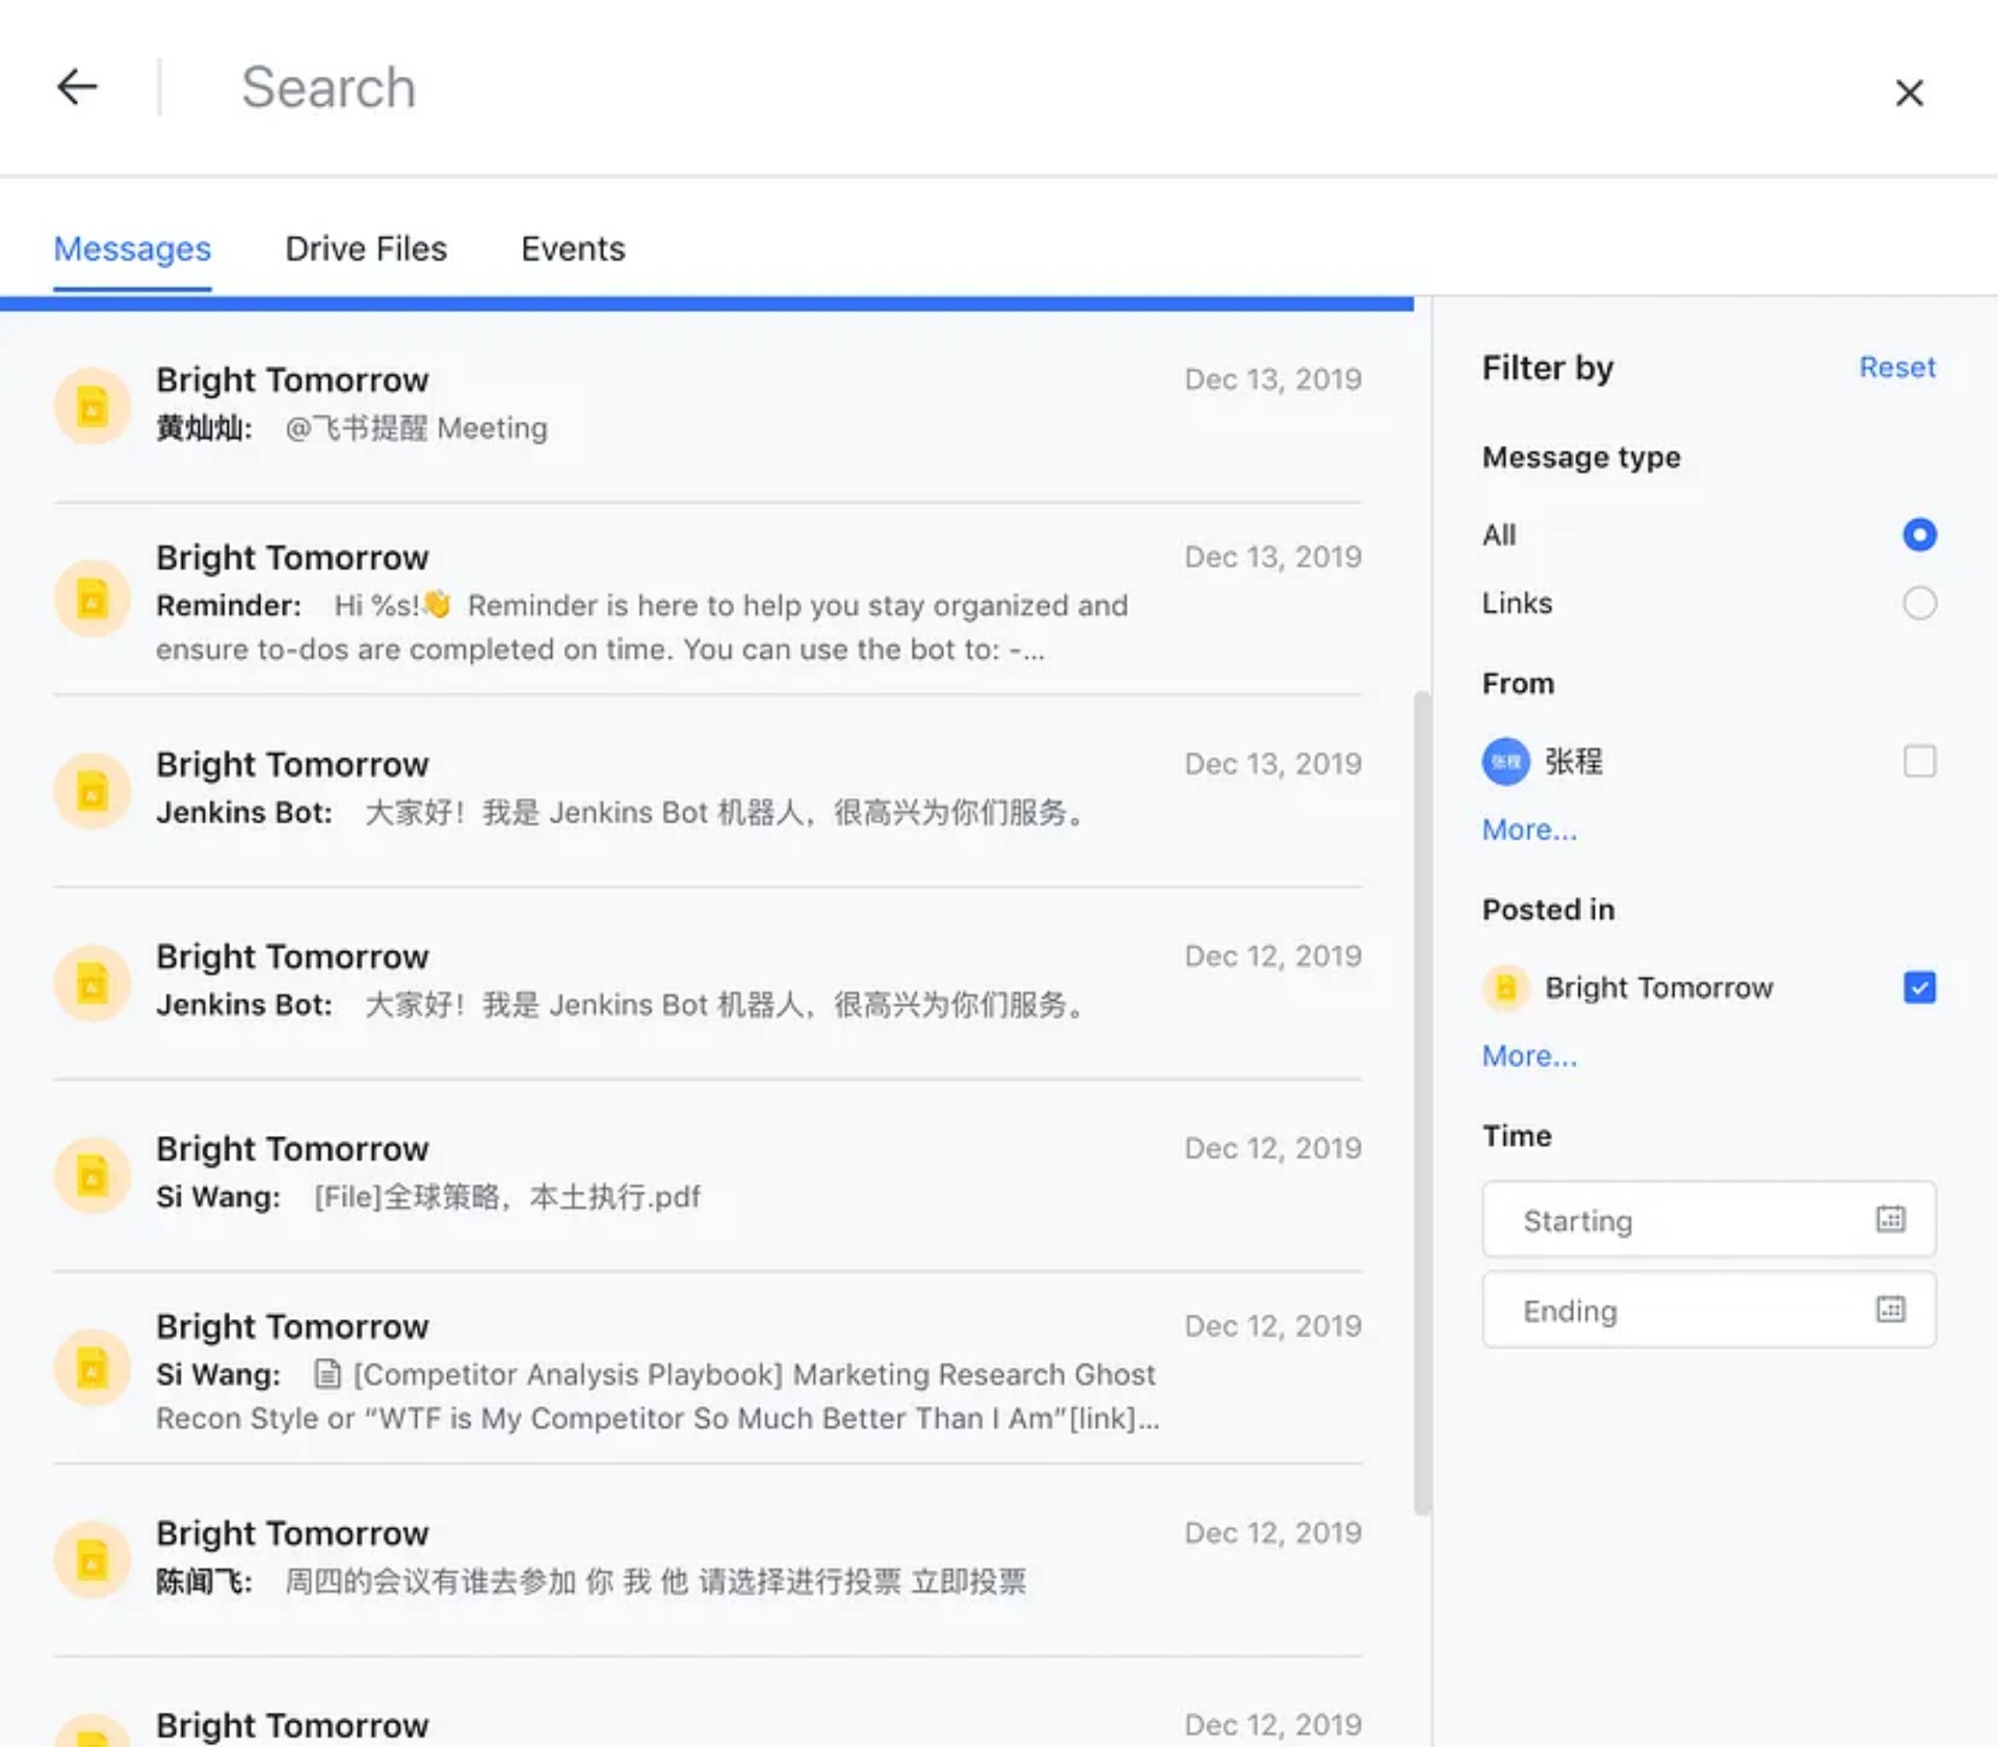The image size is (1998, 1747).
Task: Uncheck the Bright Tomorrow posted-in checkbox
Action: pyautogui.click(x=1918, y=987)
